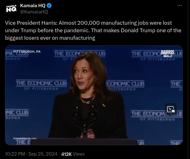Click the KamalaHarris.com watermark in video

click(25, 138)
